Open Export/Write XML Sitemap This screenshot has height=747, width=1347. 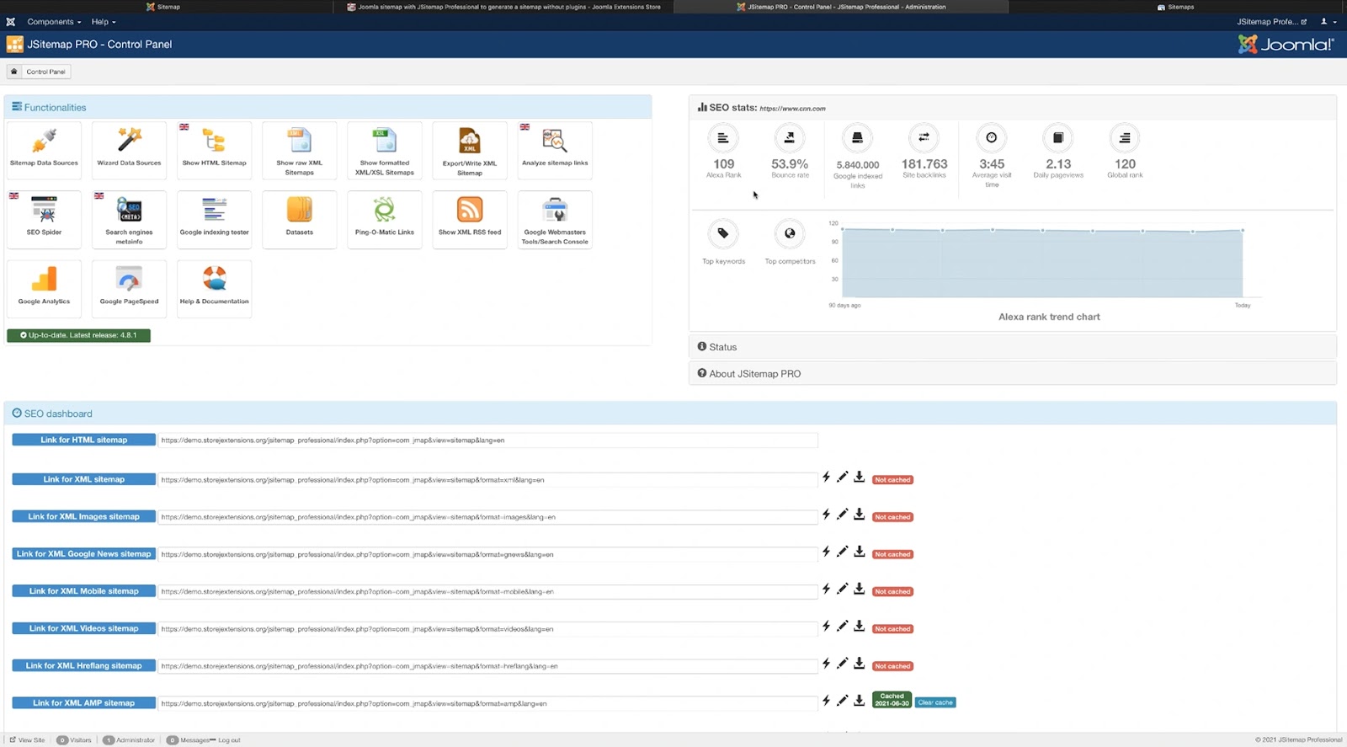pyautogui.click(x=470, y=148)
